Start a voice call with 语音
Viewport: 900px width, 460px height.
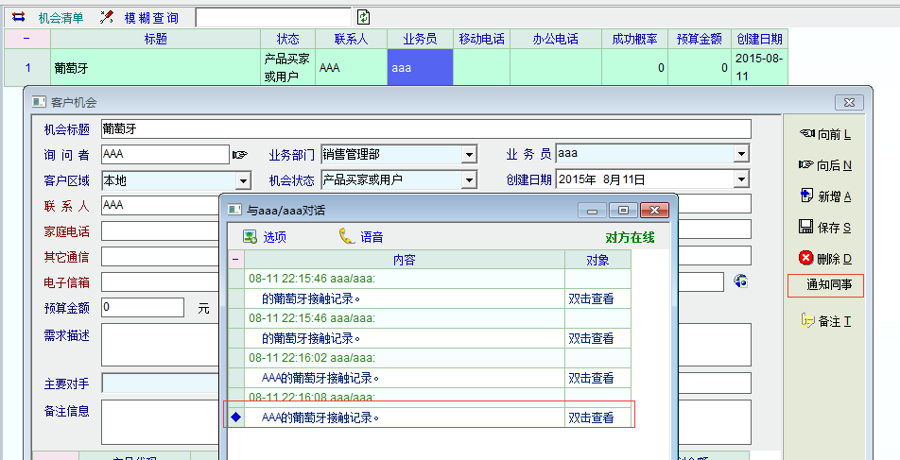361,237
